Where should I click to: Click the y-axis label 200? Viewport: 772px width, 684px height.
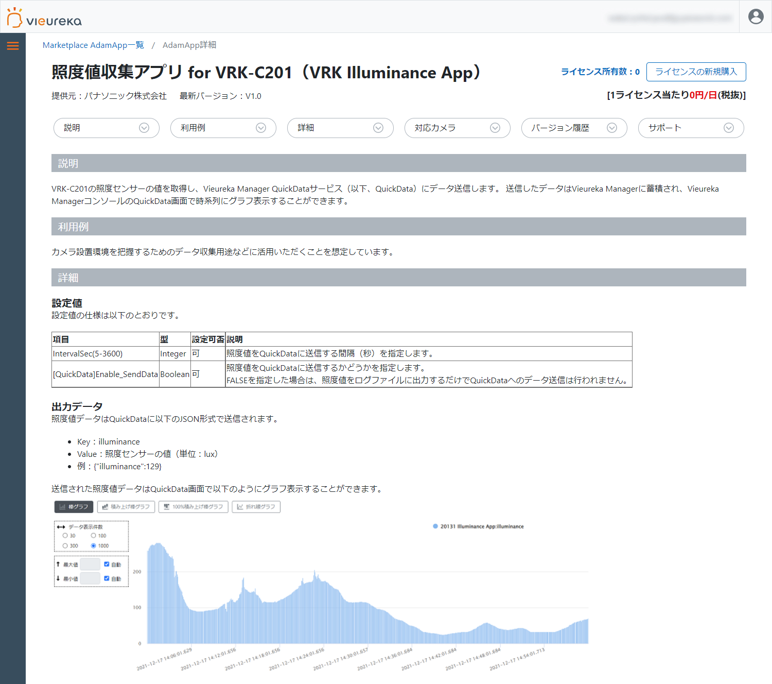click(x=137, y=572)
